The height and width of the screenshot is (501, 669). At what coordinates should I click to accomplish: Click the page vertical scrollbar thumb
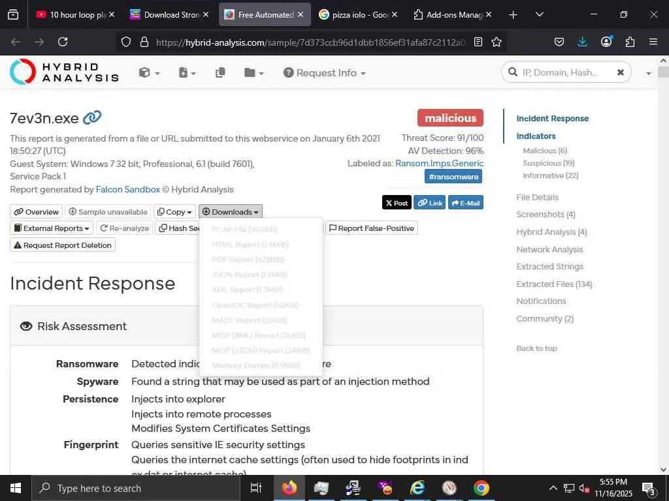click(663, 72)
